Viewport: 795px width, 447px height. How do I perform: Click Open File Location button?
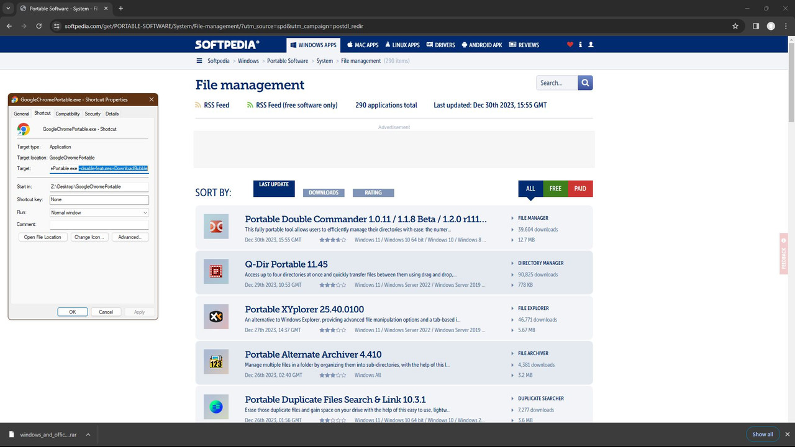click(43, 237)
